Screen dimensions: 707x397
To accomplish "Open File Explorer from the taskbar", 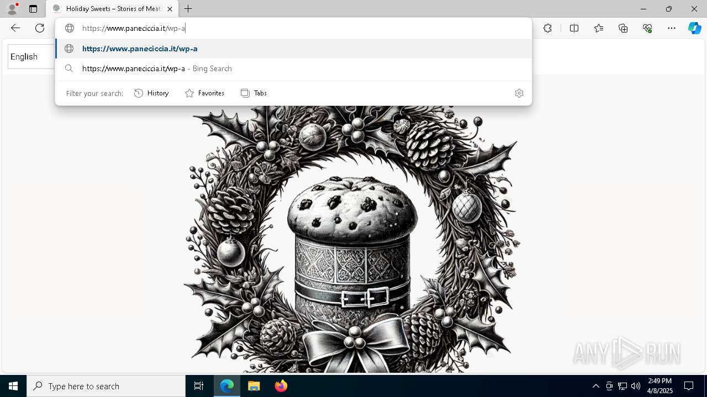I will click(254, 386).
